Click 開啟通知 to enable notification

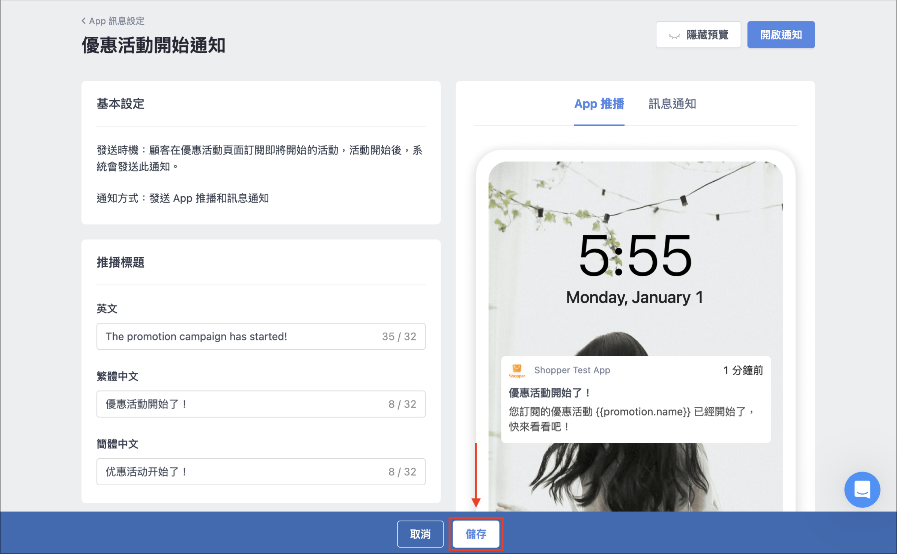coord(781,35)
